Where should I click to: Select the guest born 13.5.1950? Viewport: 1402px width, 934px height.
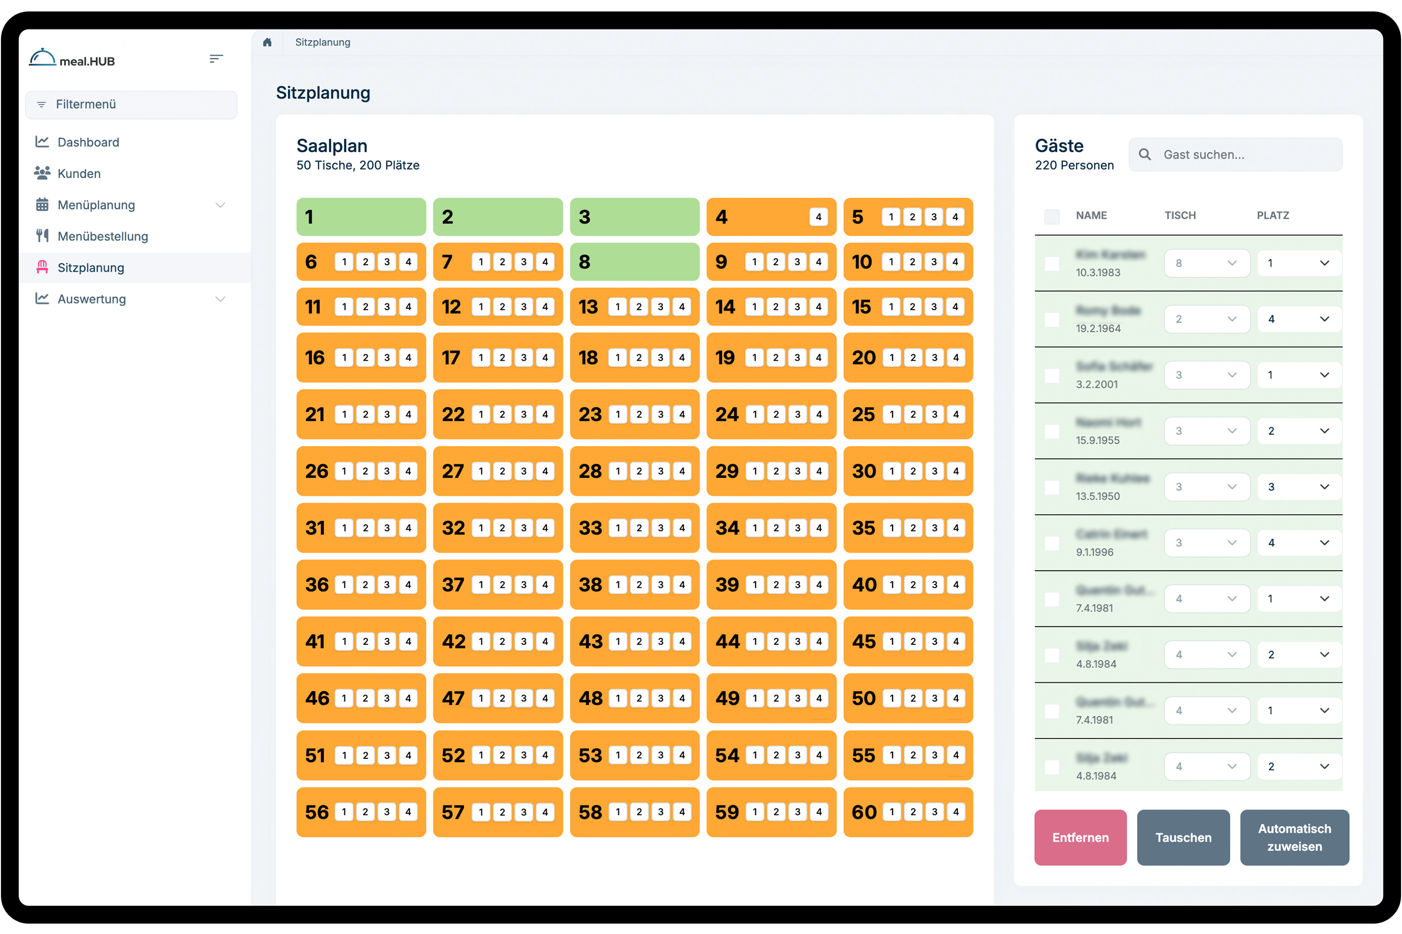tap(1052, 487)
